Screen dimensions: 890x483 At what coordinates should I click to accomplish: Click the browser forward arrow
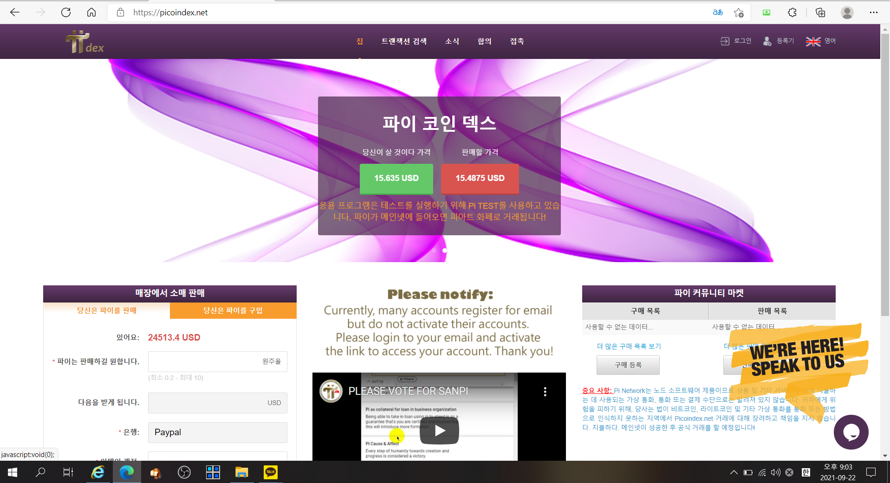tap(40, 13)
